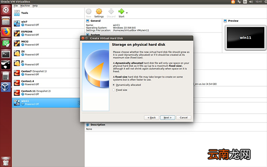
Task: Open Qt Creator from launcher
Action: pos(6,43)
